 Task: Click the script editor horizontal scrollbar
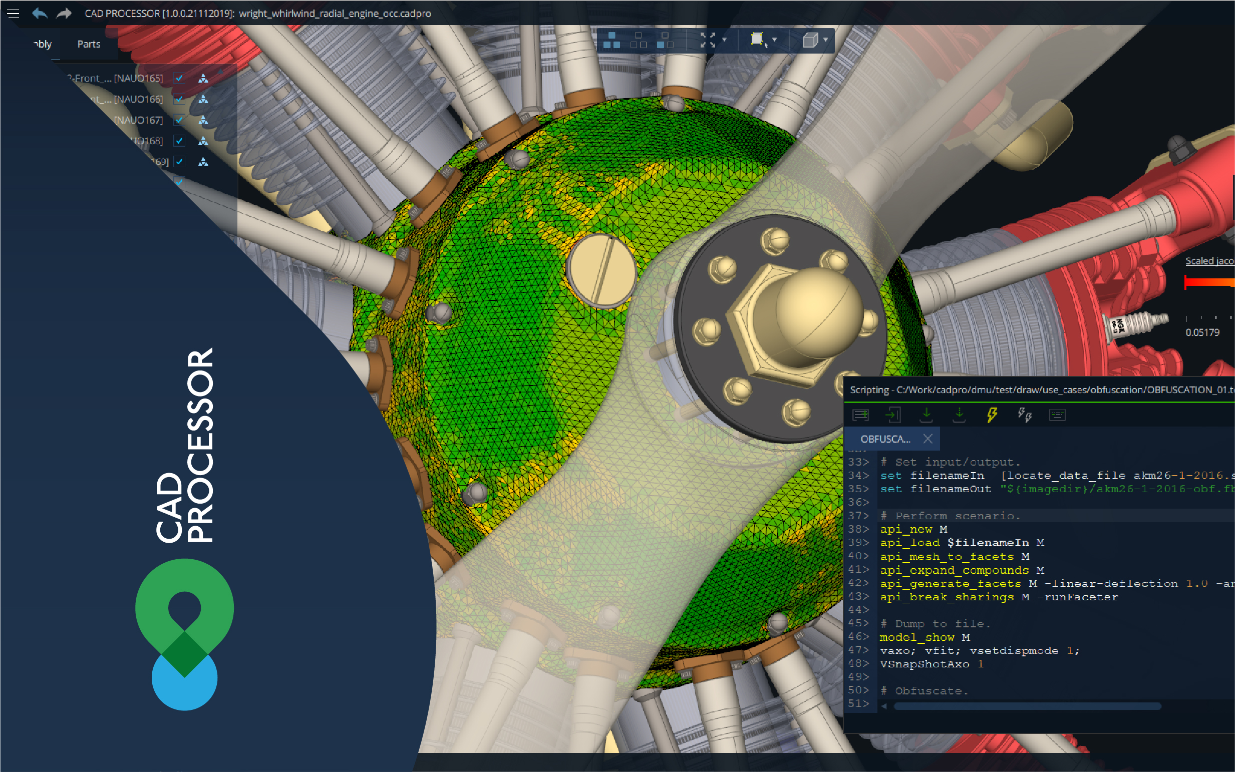point(1027,706)
